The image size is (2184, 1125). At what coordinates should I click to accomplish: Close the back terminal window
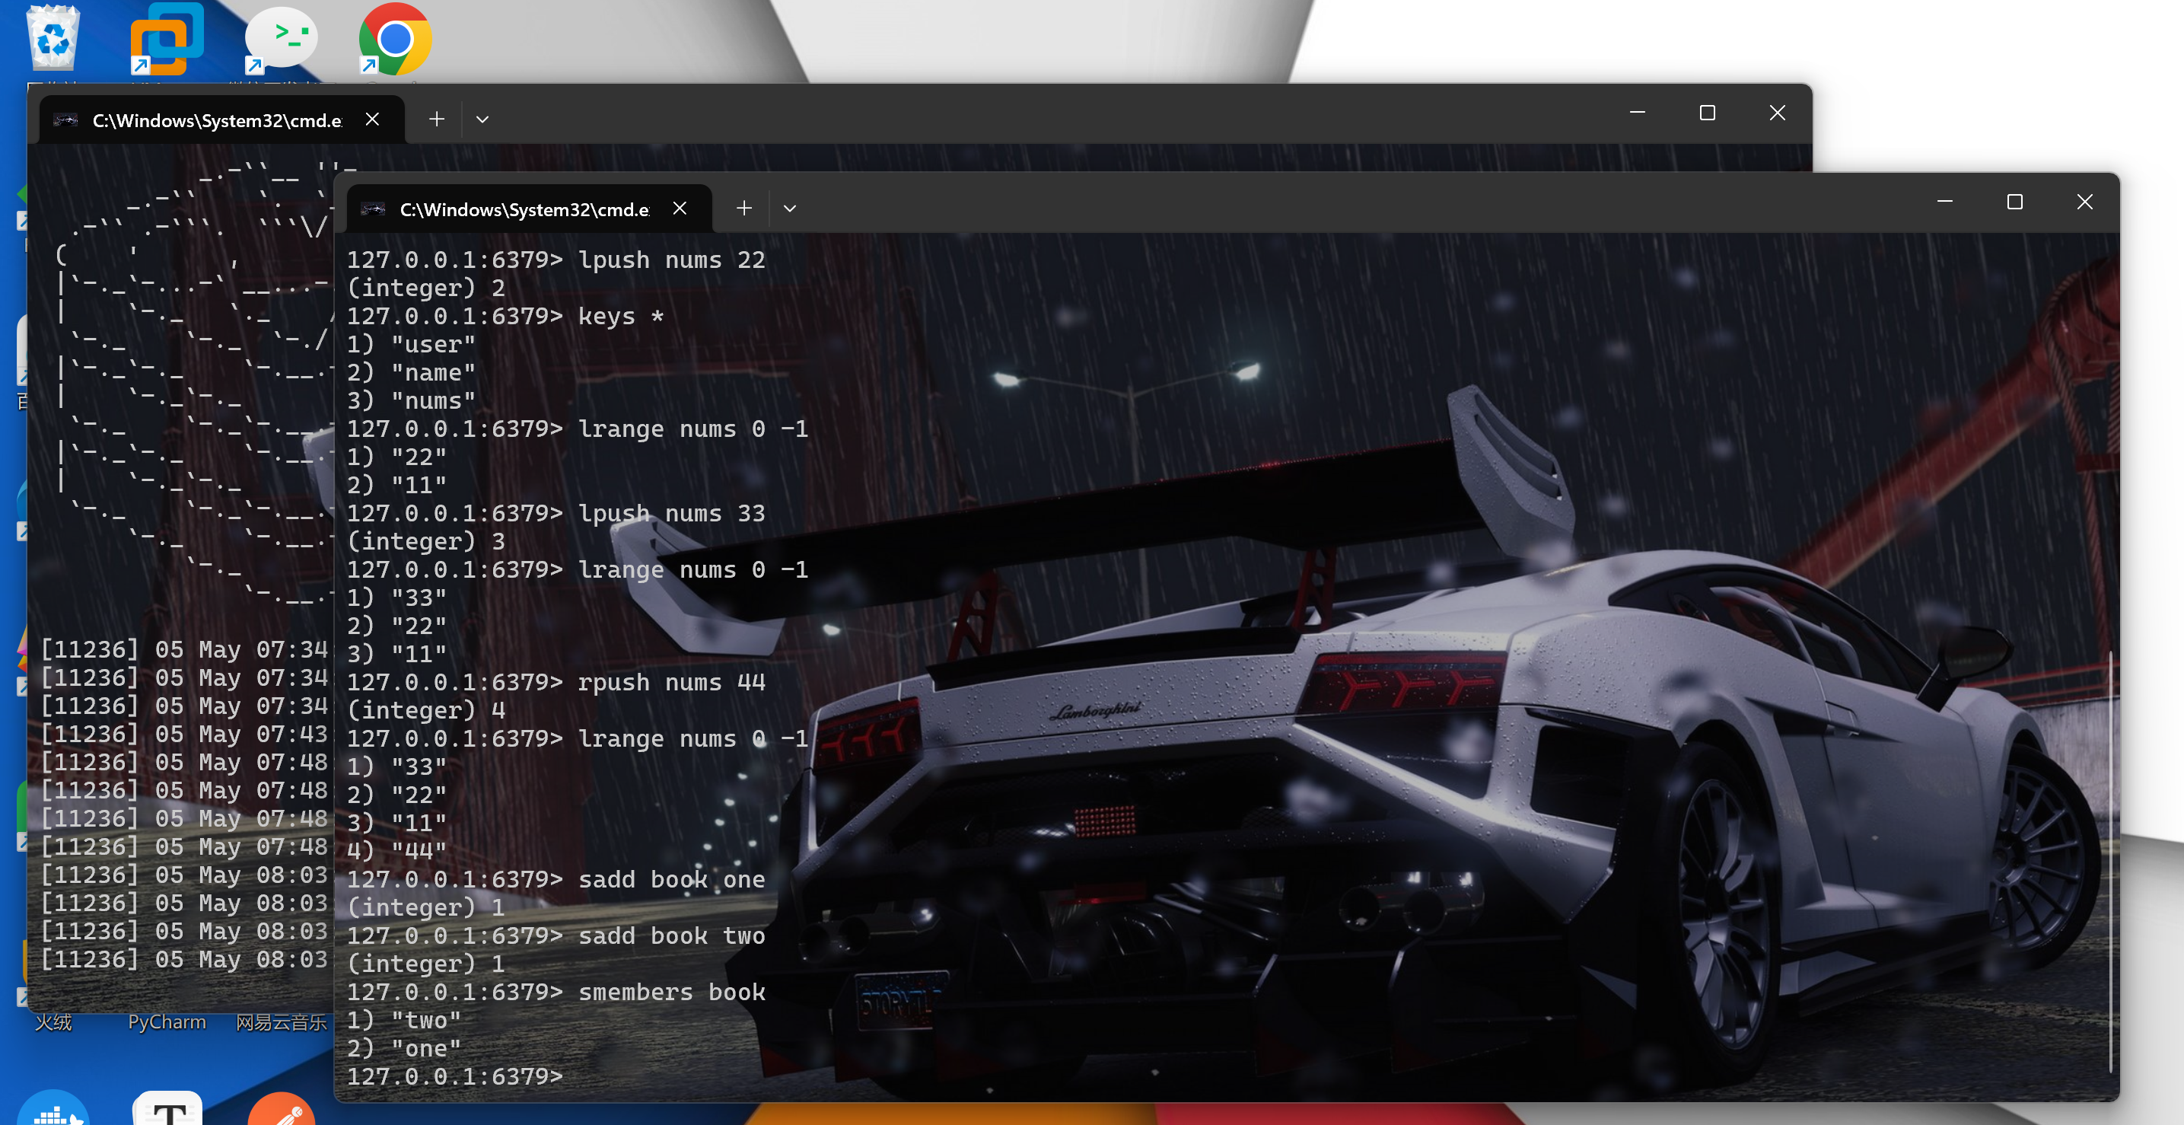tap(1777, 113)
